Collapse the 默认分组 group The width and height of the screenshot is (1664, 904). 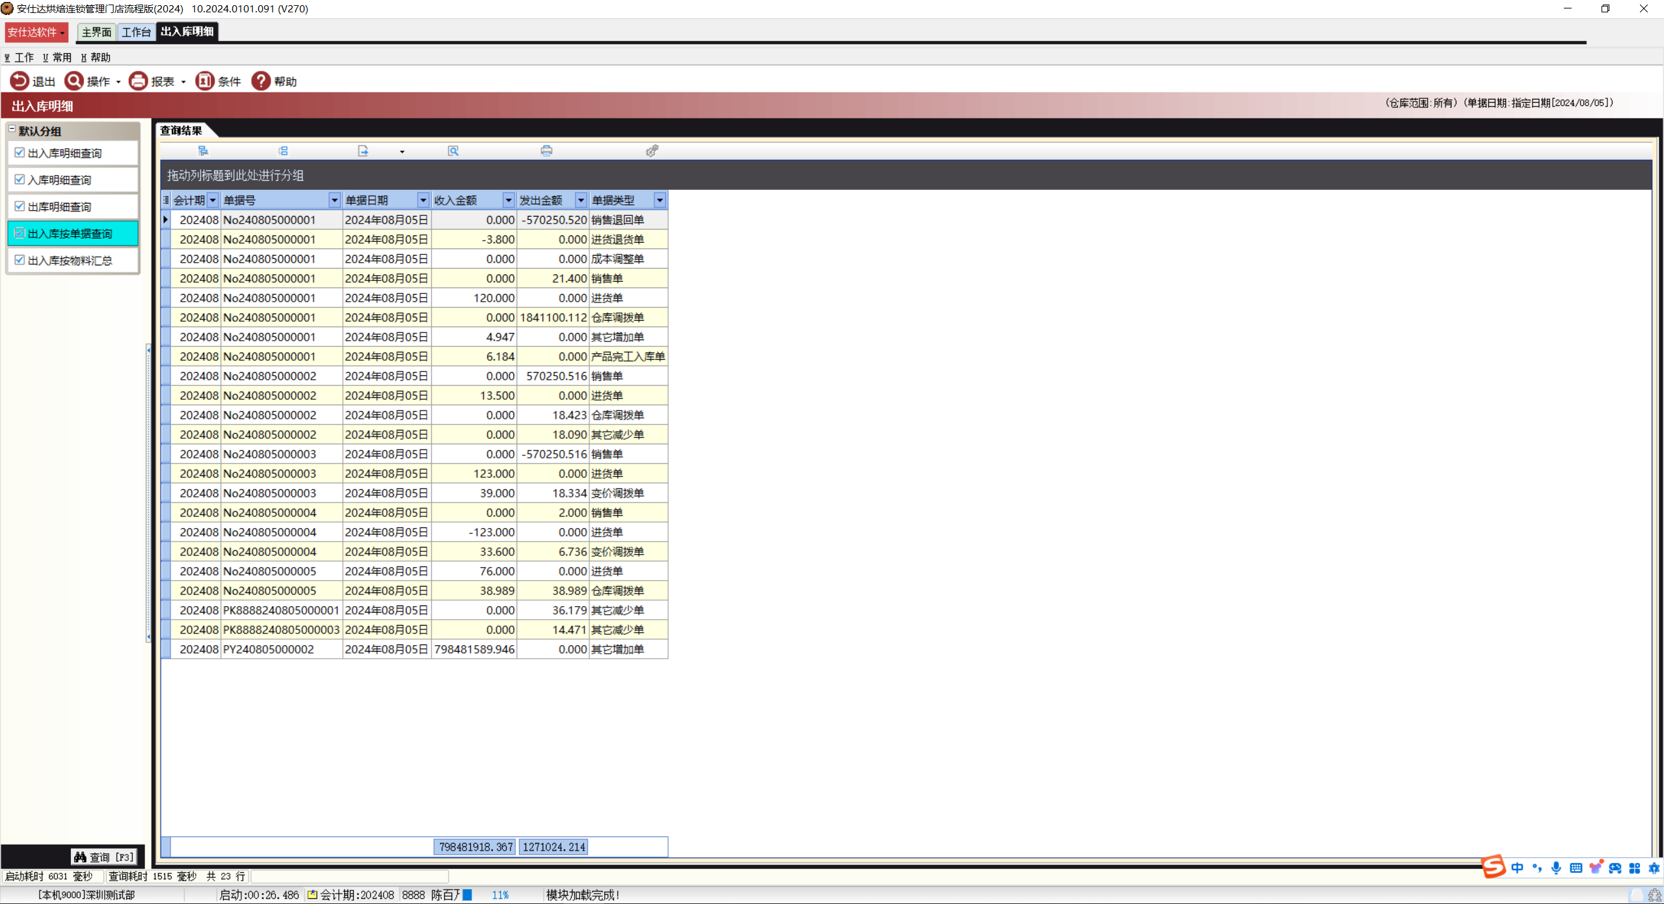point(12,129)
